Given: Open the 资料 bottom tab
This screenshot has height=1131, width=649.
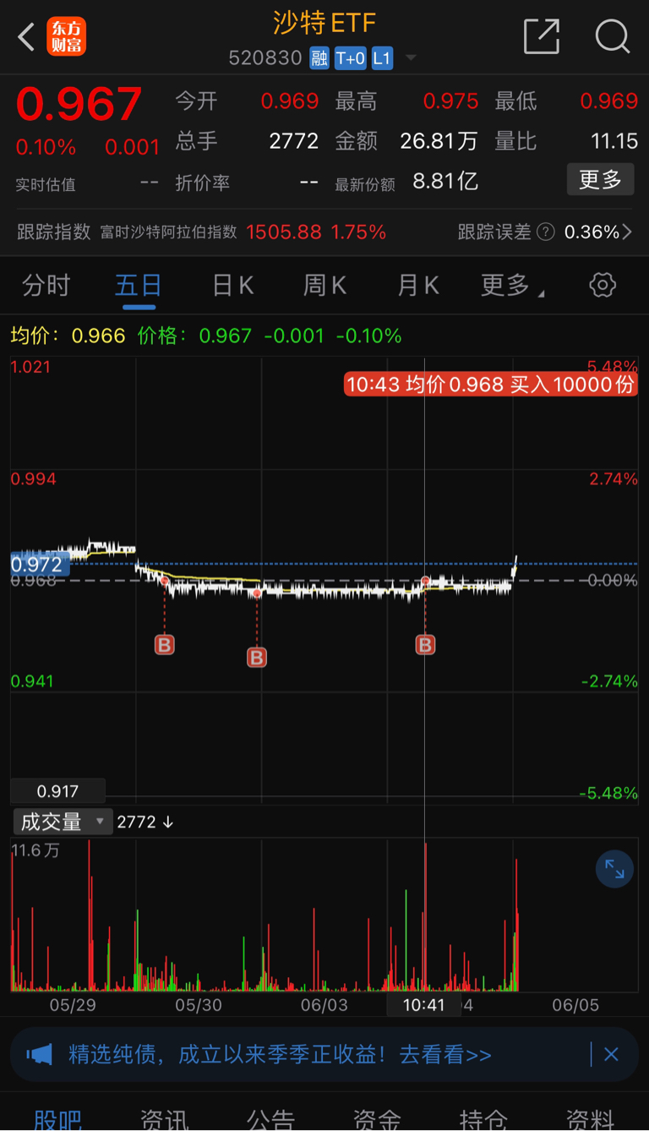Looking at the screenshot, I should [x=590, y=1119].
